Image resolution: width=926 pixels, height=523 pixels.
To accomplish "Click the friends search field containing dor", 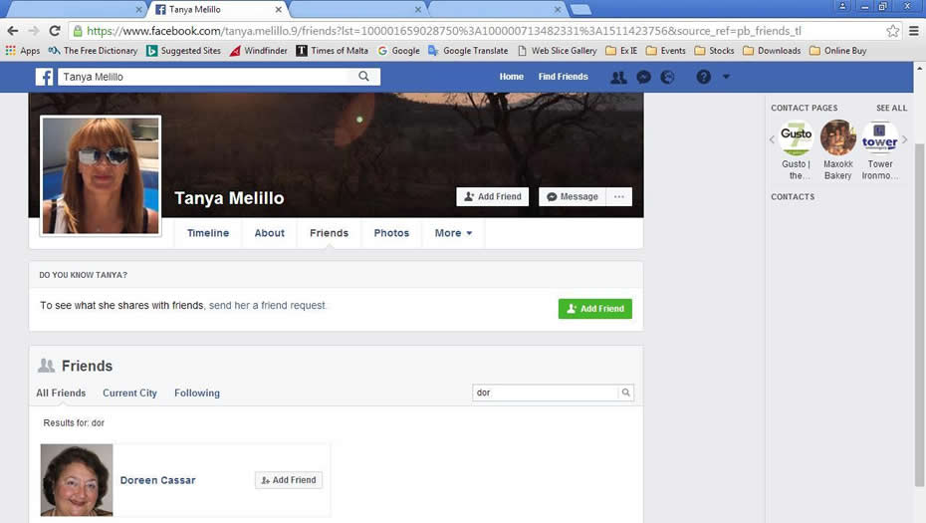I will (545, 392).
